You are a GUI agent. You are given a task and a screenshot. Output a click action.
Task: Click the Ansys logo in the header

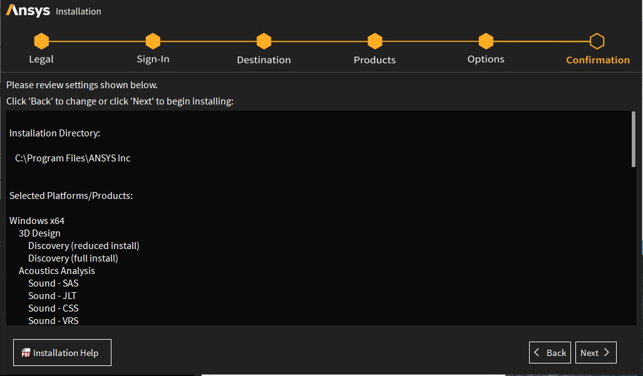28,11
